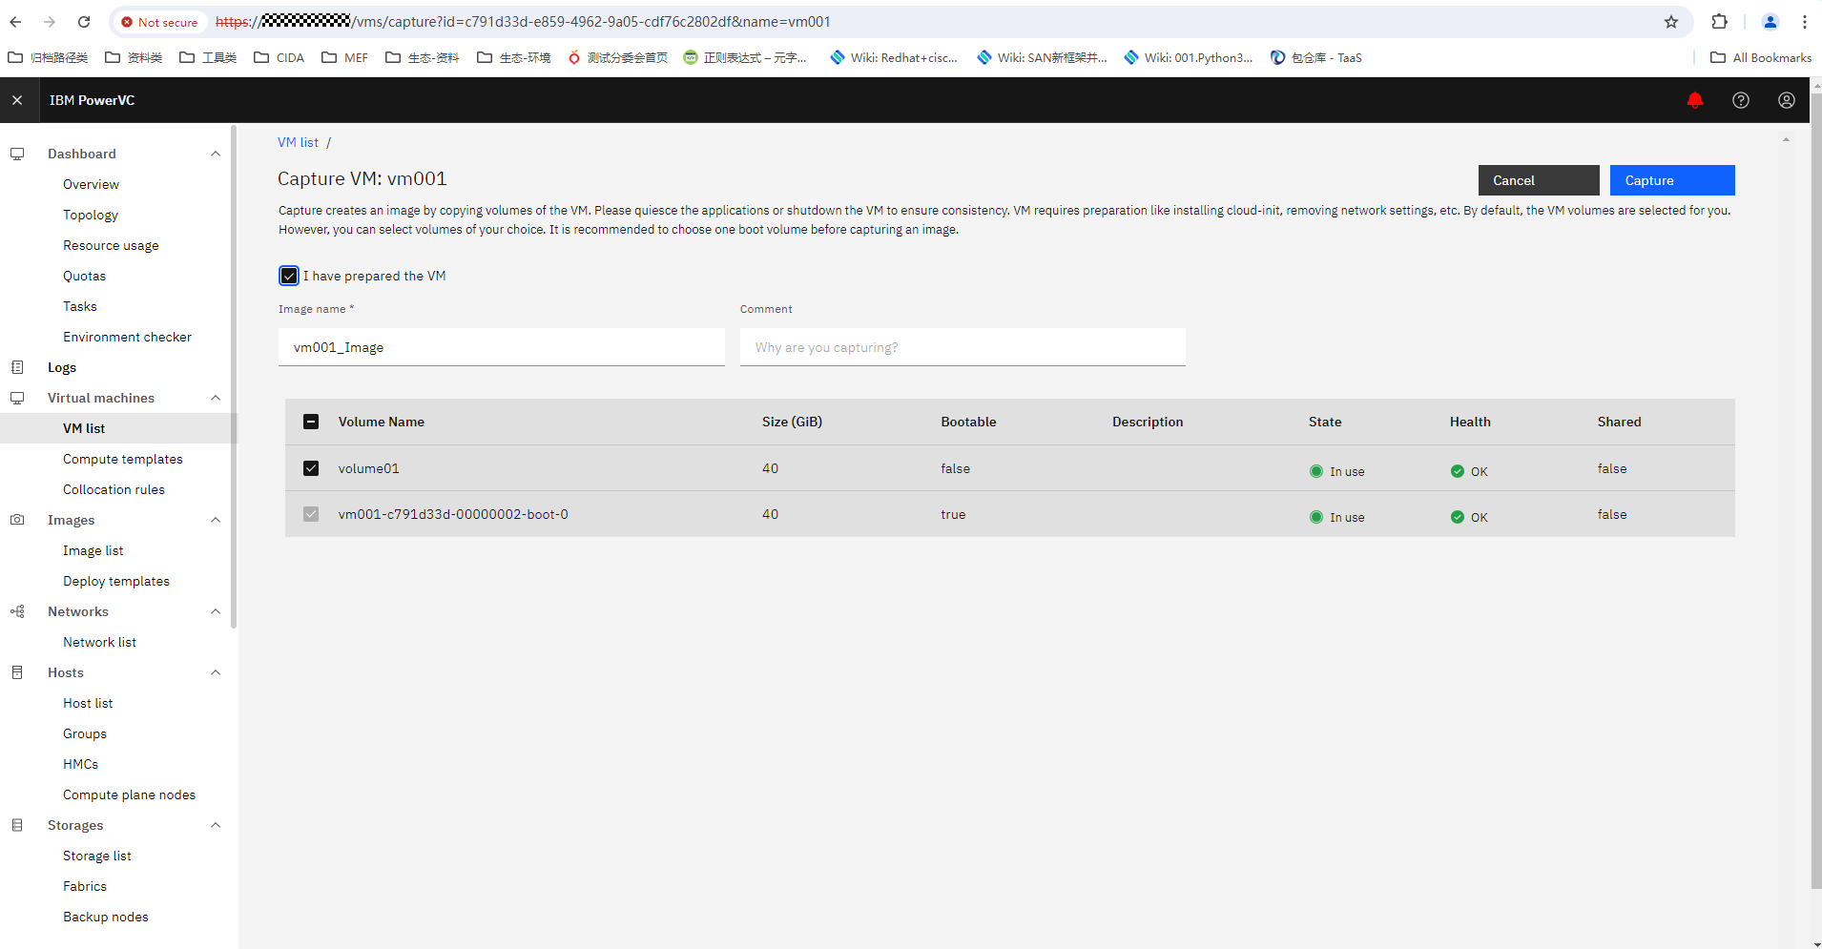Open Image list in sidebar
Image resolution: width=1822 pixels, height=949 pixels.
pos(93,550)
